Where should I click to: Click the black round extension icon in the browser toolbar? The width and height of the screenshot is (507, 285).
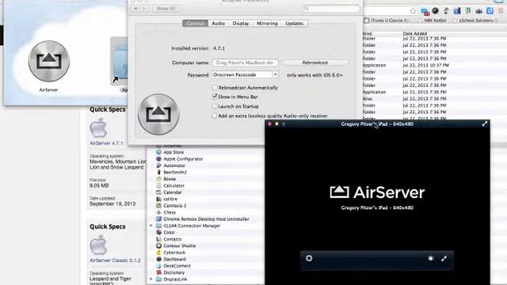tap(435, 10)
